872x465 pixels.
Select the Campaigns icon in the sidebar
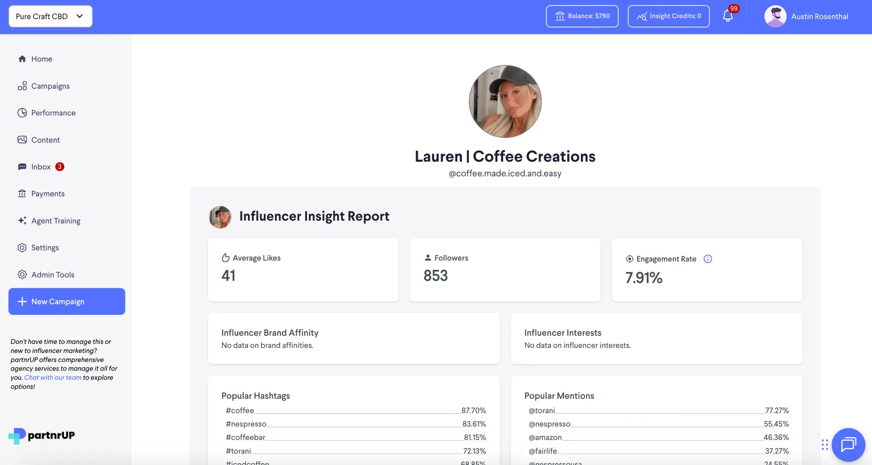pyautogui.click(x=22, y=86)
